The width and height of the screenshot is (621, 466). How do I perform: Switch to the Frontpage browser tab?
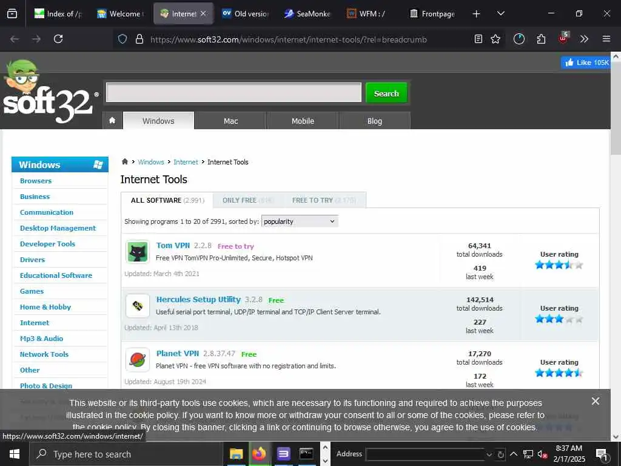coord(433,14)
